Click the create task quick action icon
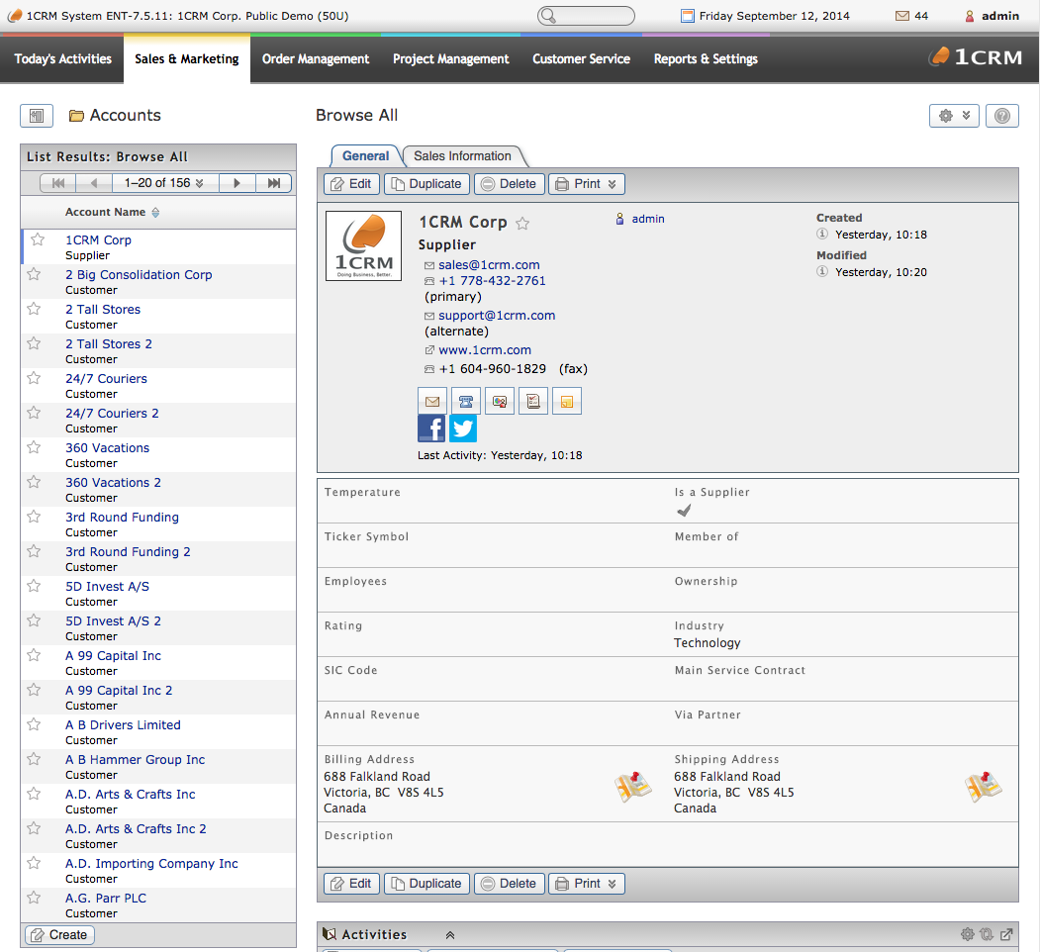This screenshot has height=952, width=1040. click(533, 402)
